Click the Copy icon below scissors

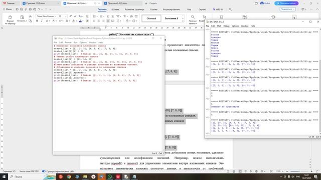click(30, 21)
